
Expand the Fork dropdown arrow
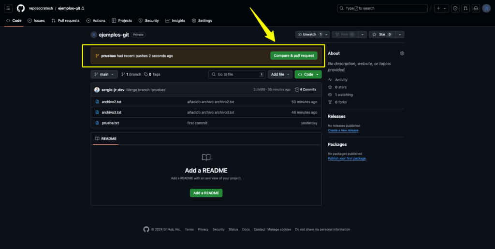tap(363, 34)
